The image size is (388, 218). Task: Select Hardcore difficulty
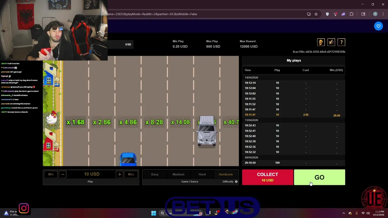(x=226, y=174)
